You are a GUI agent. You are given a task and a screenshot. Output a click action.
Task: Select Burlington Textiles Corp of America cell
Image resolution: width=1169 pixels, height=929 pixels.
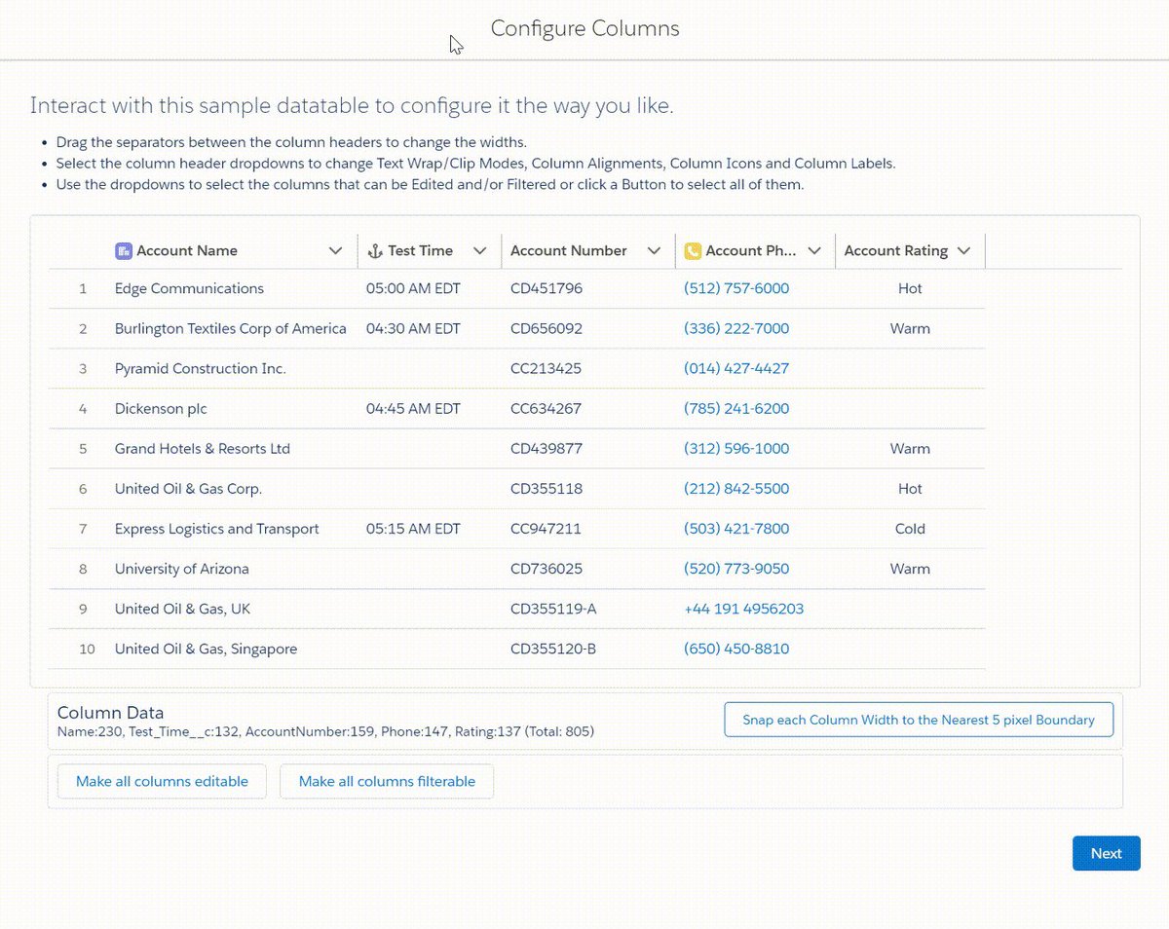(x=231, y=328)
